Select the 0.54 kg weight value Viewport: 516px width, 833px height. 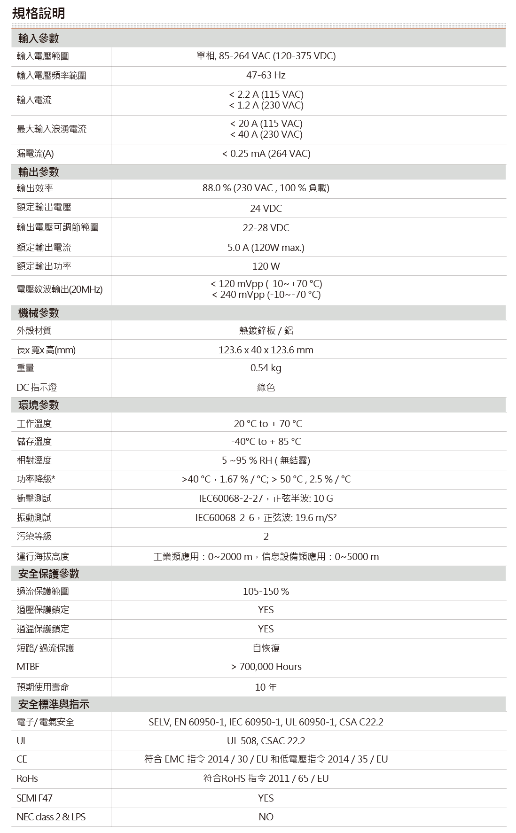(x=266, y=368)
